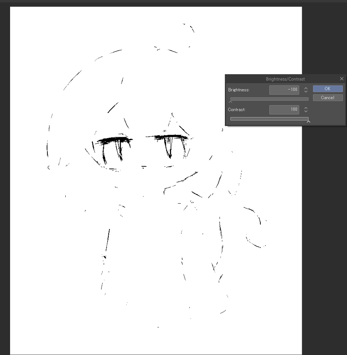The width and height of the screenshot is (347, 355).
Task: Click the Contrast slider track
Action: (269, 119)
